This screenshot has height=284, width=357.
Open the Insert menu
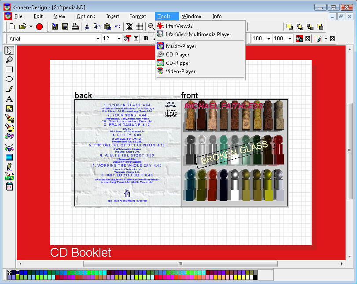coord(113,16)
